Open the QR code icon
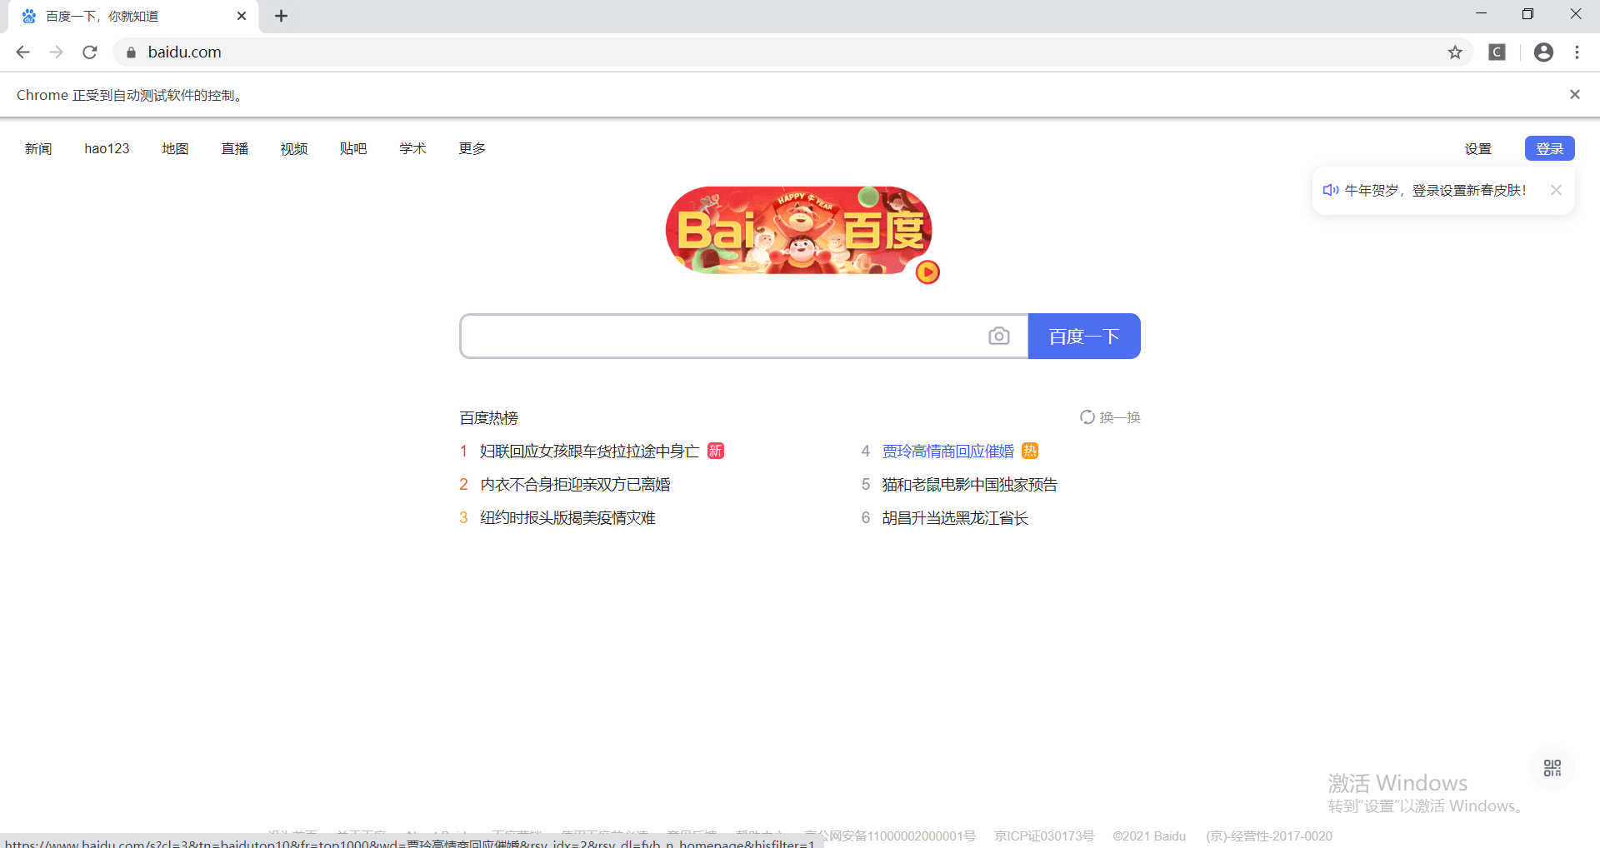This screenshot has width=1600, height=848. (x=1552, y=767)
